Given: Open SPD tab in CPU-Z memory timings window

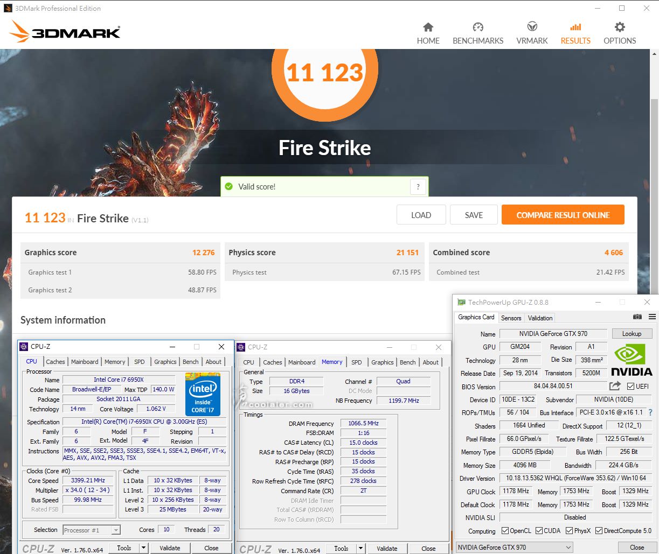Looking at the screenshot, I should pyautogui.click(x=357, y=362).
